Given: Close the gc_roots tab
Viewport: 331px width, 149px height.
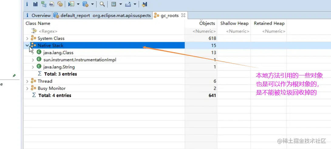Looking at the screenshot, I should 183,15.
